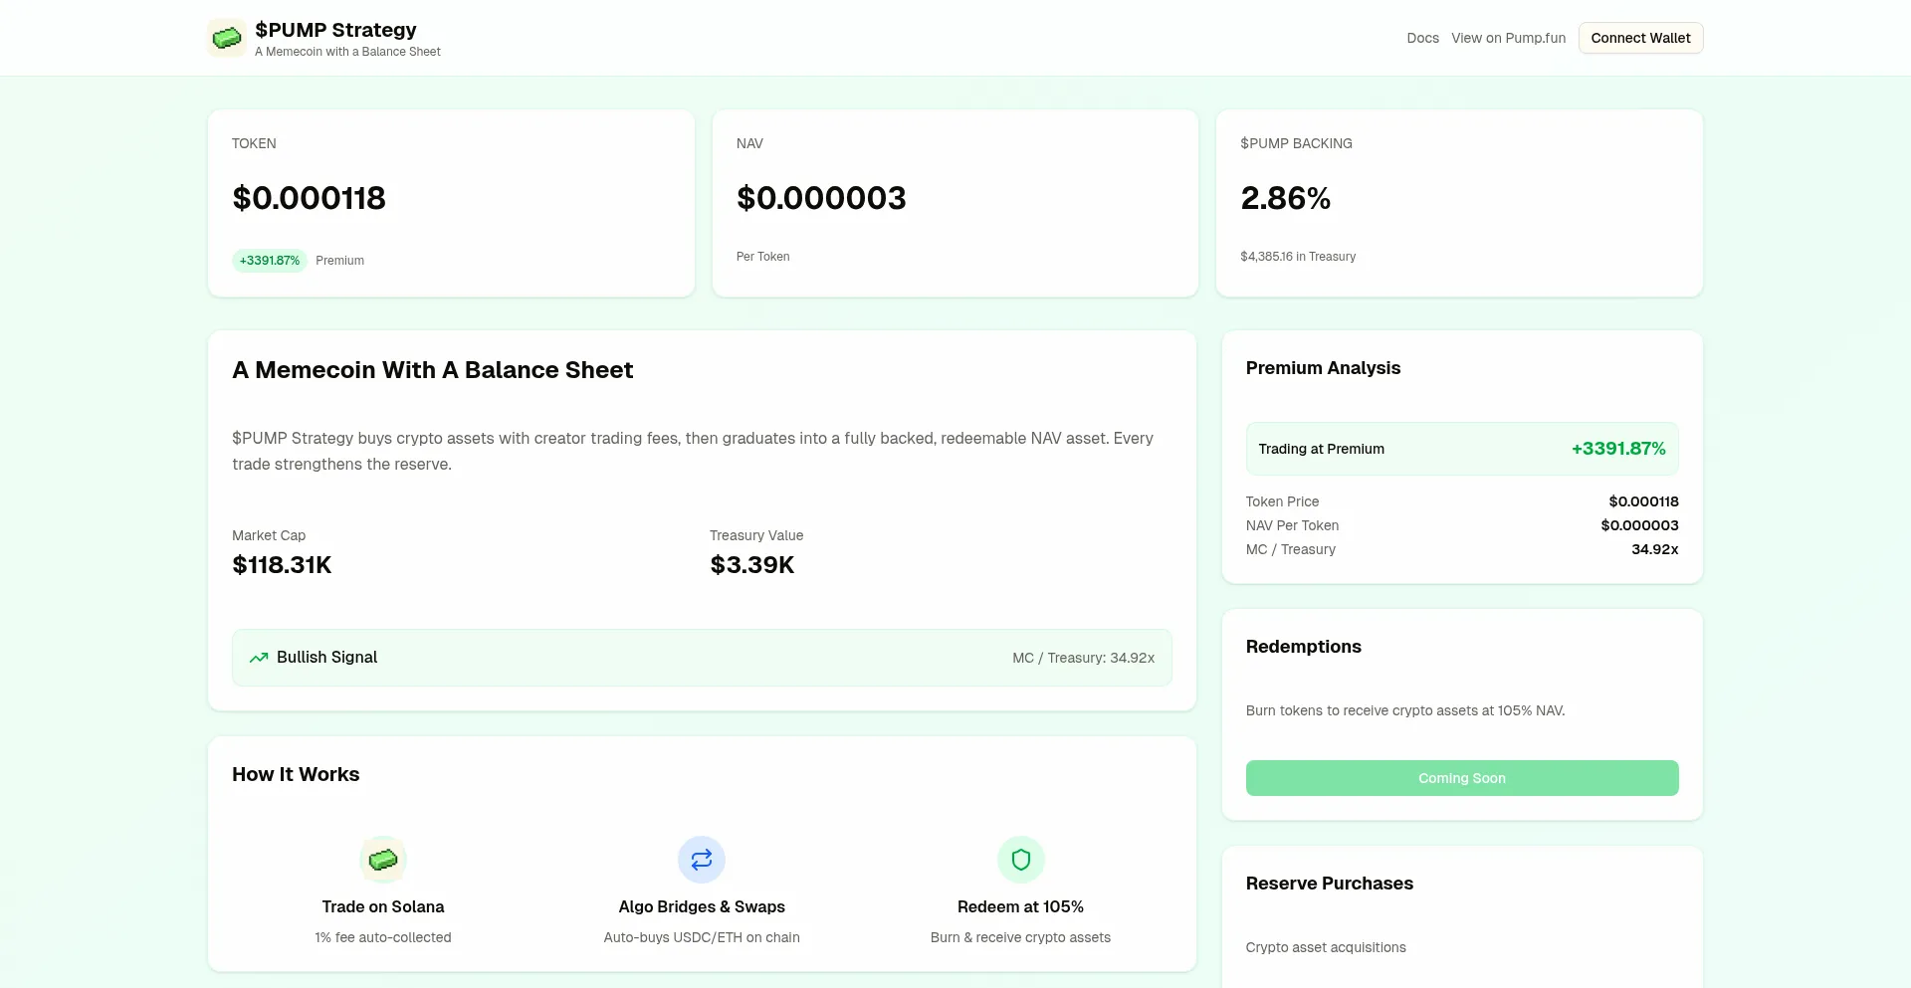Click the Bullish Signal banner
Screen dimensions: 1911x988
[702, 658]
